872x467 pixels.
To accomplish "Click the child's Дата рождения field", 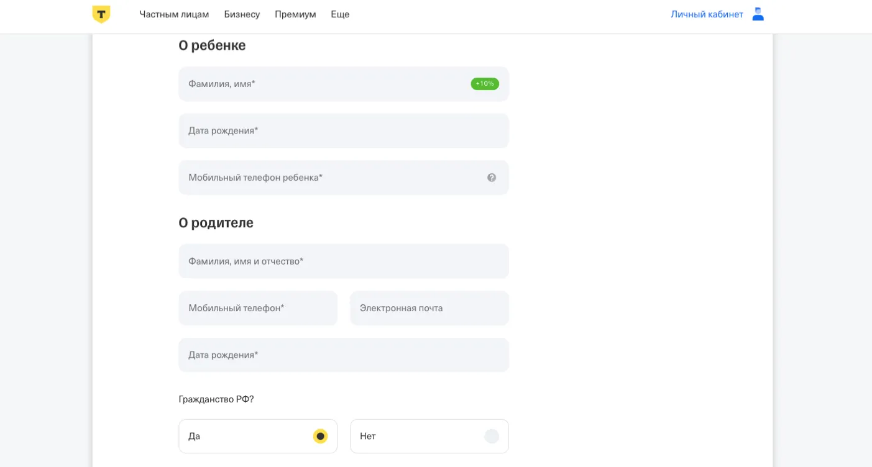I will tap(343, 130).
